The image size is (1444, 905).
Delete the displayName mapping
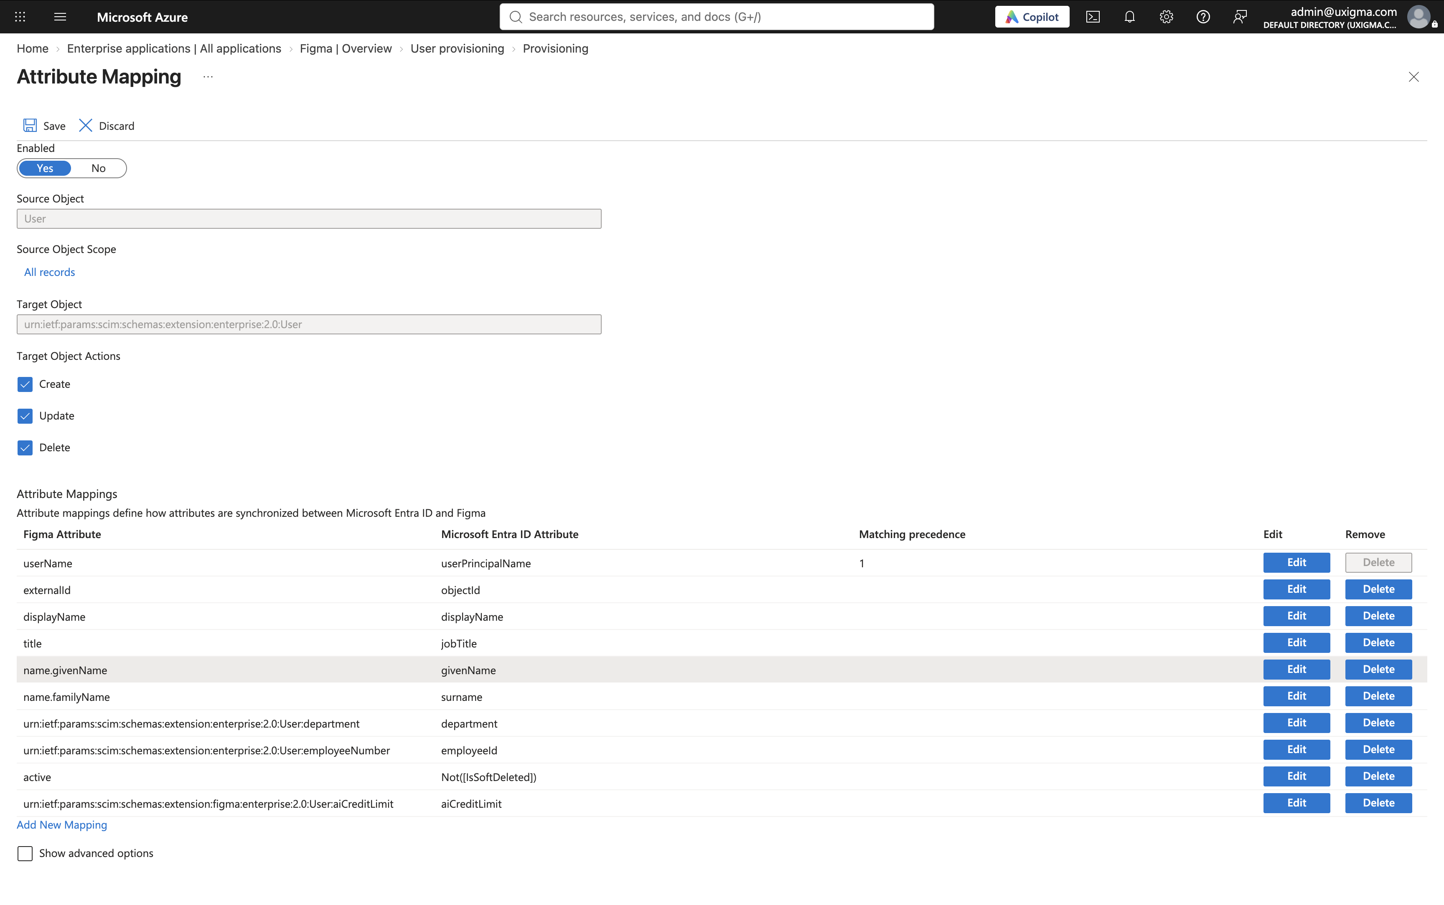click(x=1378, y=616)
